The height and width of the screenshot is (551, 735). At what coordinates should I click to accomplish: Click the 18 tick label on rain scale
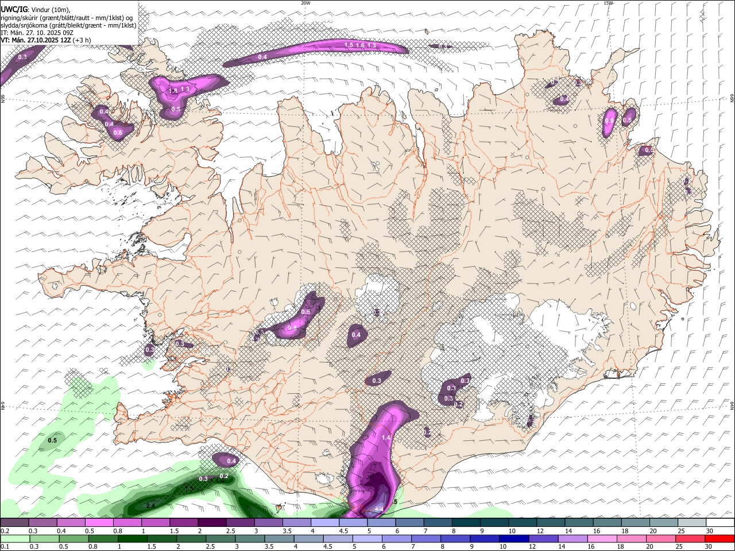tap(621, 546)
